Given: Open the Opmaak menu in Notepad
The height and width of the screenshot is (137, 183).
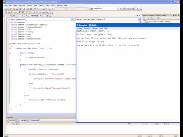Looking at the screenshot, I should [x=95, y=28].
